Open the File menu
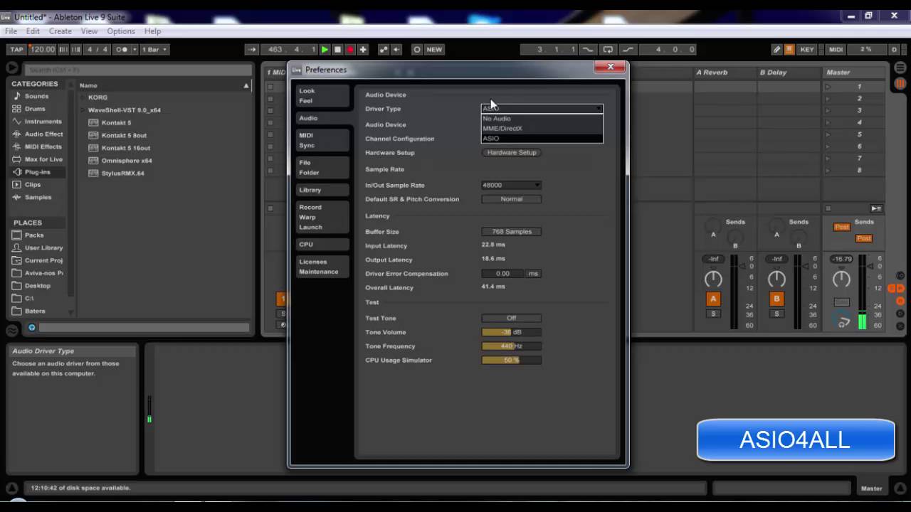 click(11, 31)
